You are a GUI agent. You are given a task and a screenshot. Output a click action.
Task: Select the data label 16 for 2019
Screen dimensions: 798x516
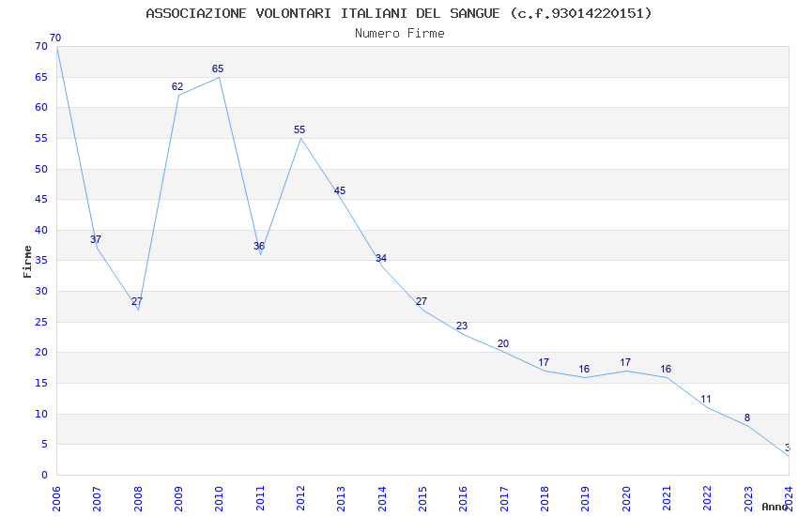click(584, 369)
